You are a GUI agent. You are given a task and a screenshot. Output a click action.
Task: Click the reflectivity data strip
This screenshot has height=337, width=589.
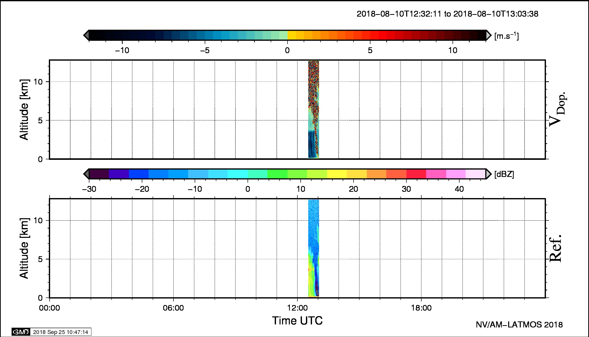pos(314,248)
